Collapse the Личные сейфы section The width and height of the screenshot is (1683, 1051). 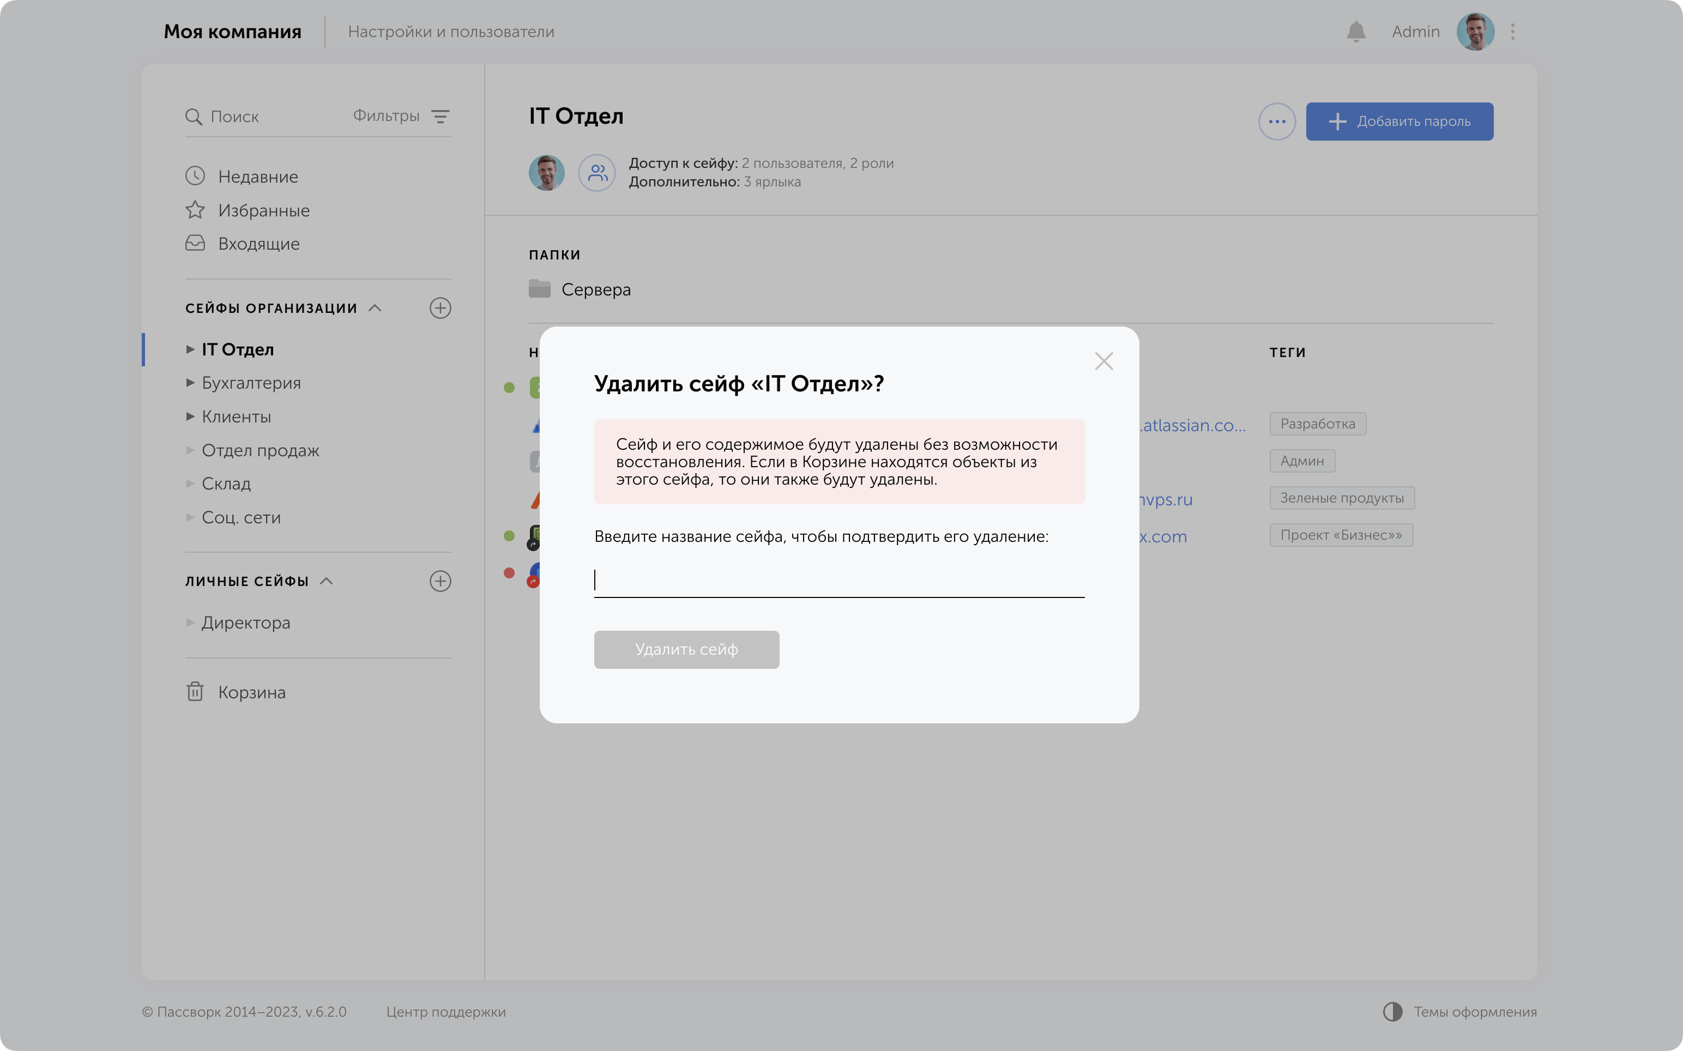(326, 581)
